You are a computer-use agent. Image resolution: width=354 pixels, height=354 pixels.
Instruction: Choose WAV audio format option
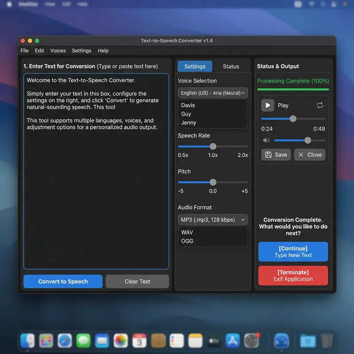click(x=187, y=232)
